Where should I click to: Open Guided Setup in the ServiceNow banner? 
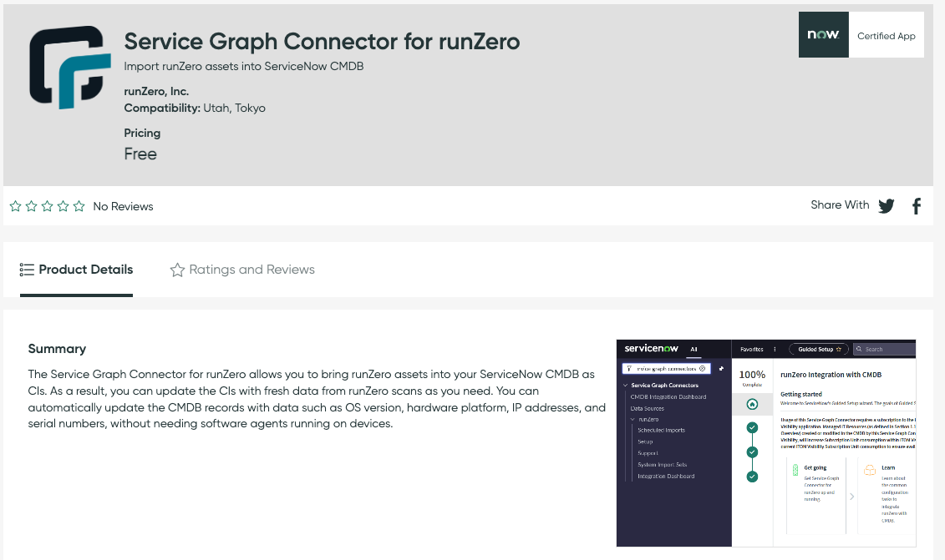[x=816, y=349]
